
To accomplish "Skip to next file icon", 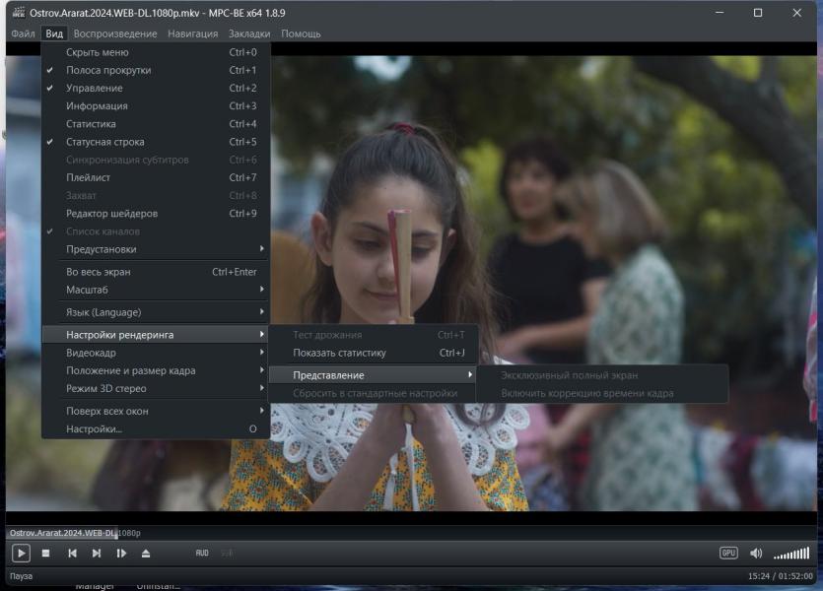I will click(x=97, y=554).
